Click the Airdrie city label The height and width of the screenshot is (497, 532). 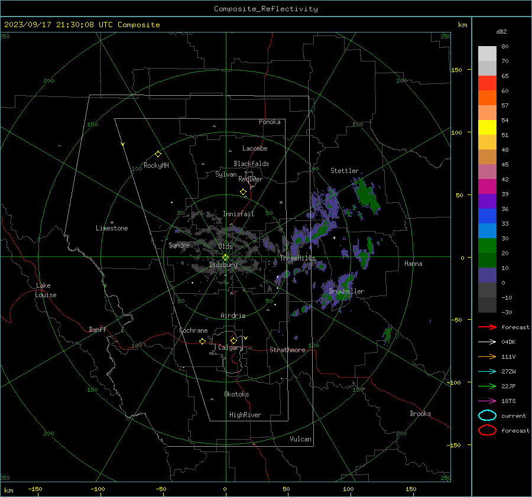[233, 316]
